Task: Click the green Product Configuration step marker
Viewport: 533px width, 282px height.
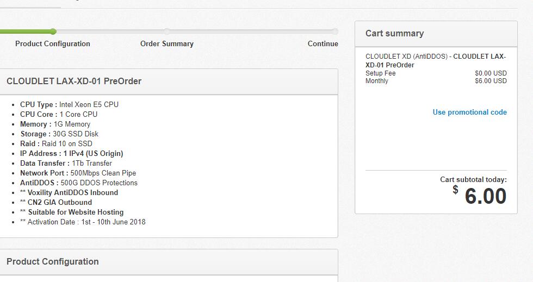Action: tap(53, 32)
